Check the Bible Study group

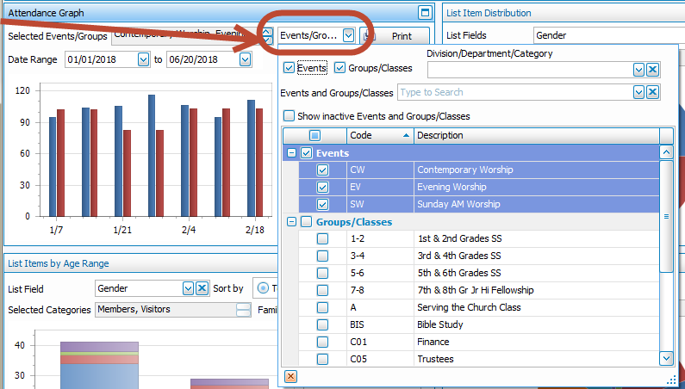click(x=322, y=324)
